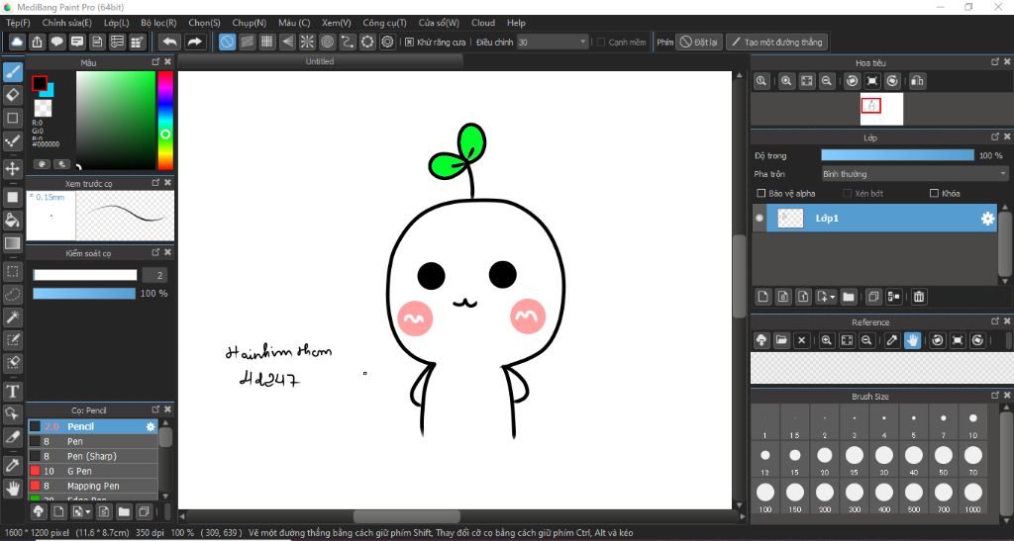Screen dimensions: 1014x541
Task: Select the Text tool
Action: tap(13, 392)
